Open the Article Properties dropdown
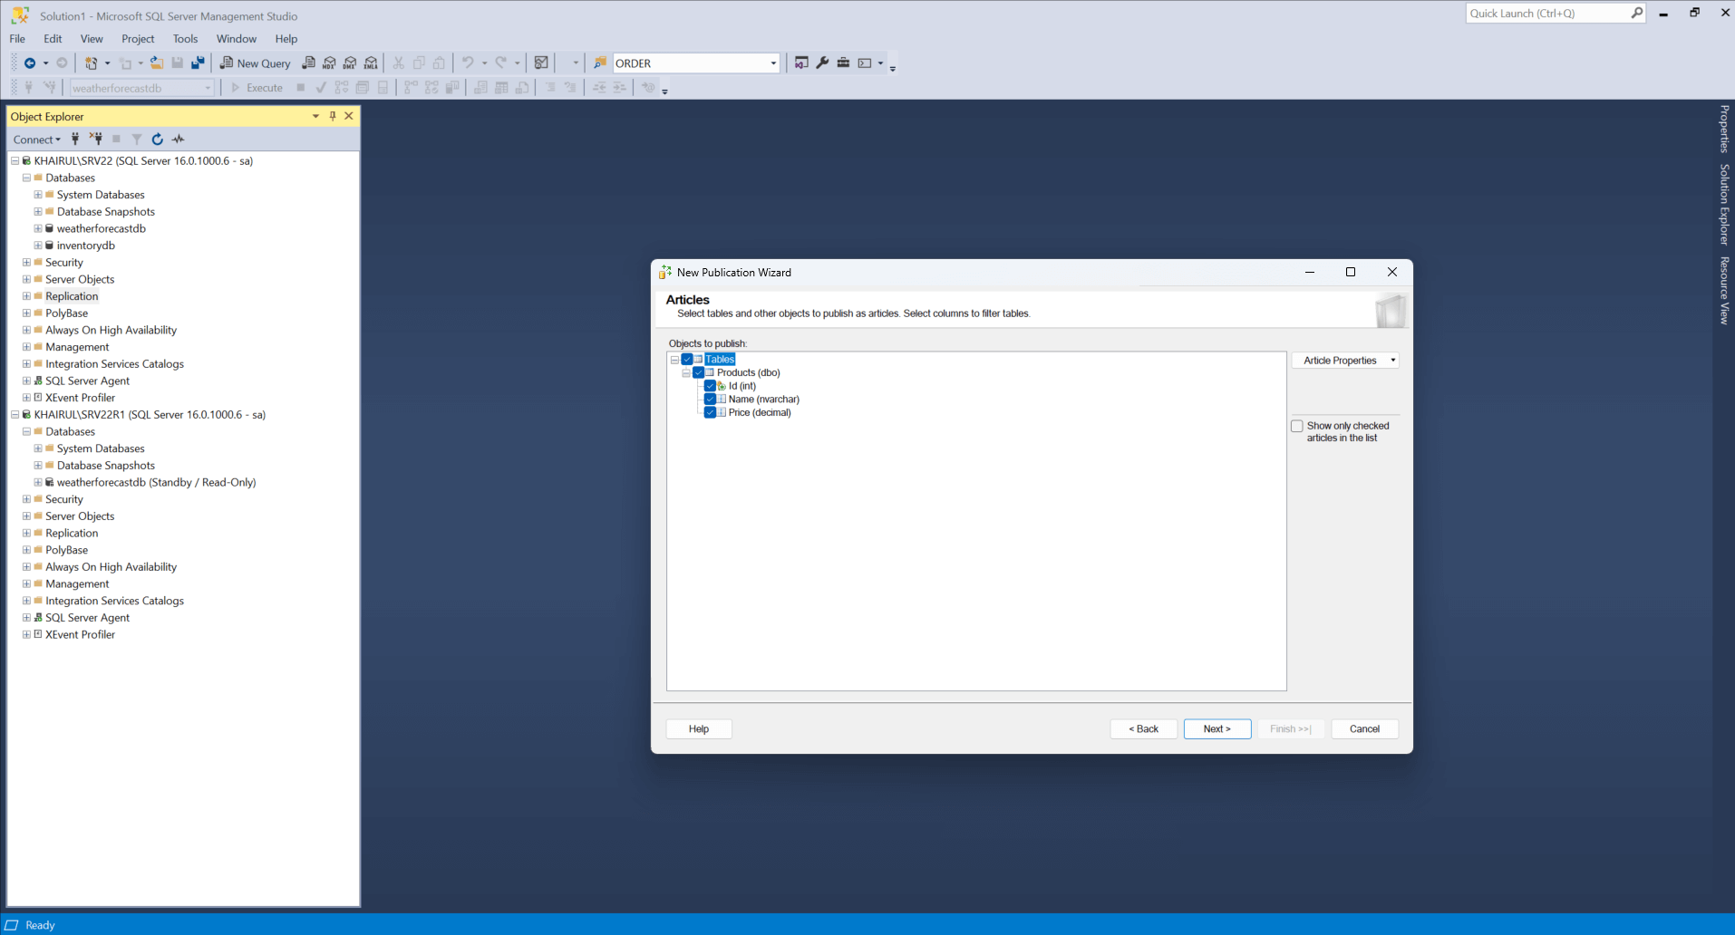This screenshot has height=935, width=1735. tap(1345, 361)
